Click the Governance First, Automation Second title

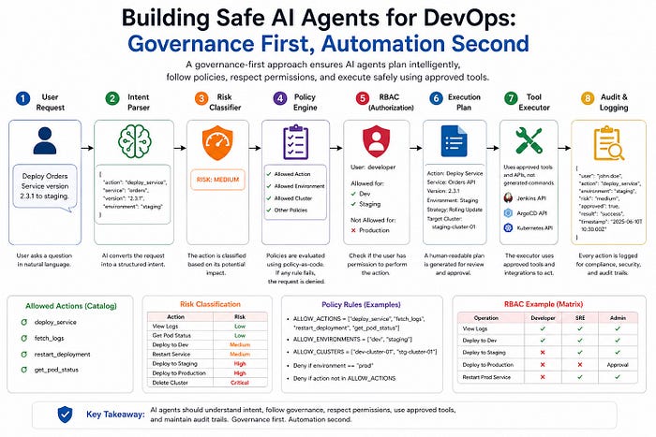point(328,43)
